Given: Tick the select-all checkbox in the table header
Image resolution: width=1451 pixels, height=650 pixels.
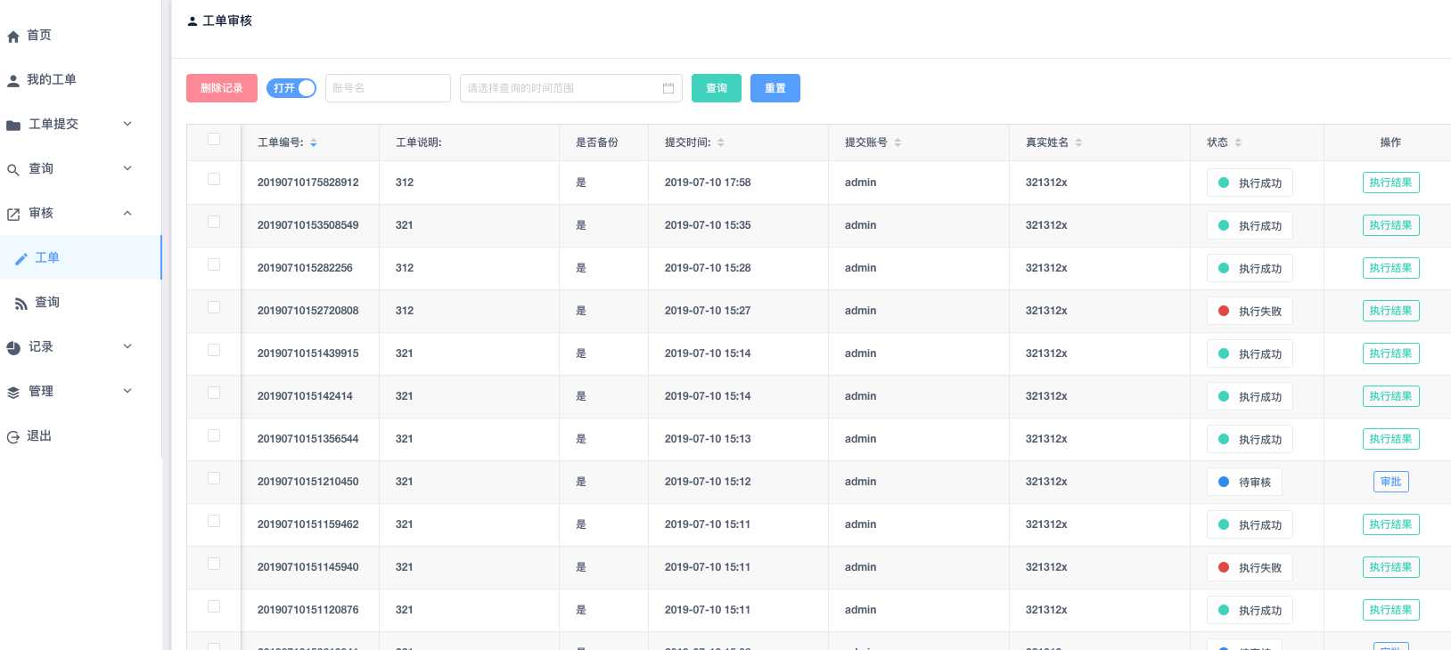Looking at the screenshot, I should pyautogui.click(x=214, y=139).
